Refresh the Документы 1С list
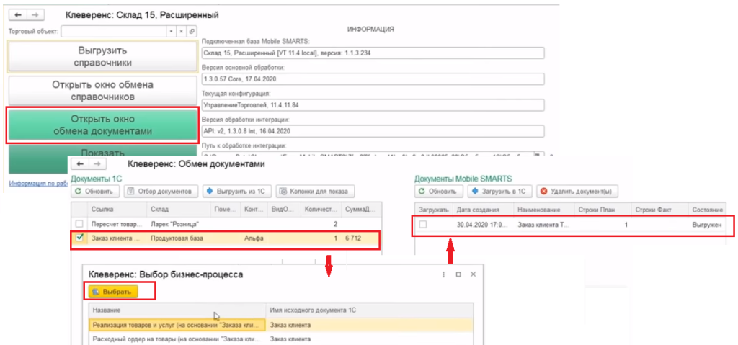738x345 pixels. (x=94, y=192)
